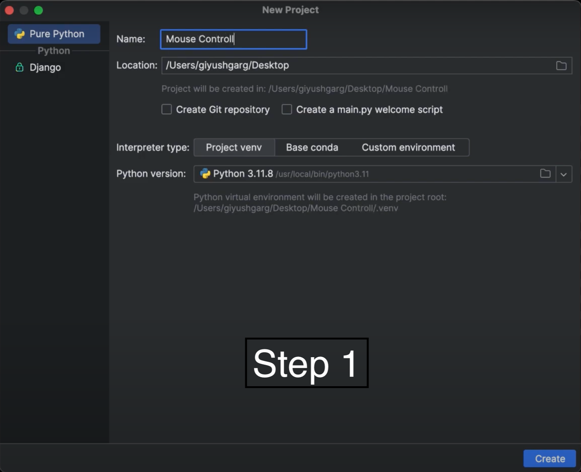The height and width of the screenshot is (472, 581).
Task: Browse folders using the Location folder icon
Action: click(561, 65)
